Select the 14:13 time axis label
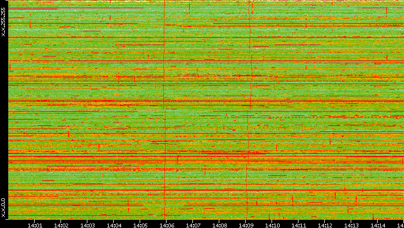This screenshot has width=404, height=228. 351,225
